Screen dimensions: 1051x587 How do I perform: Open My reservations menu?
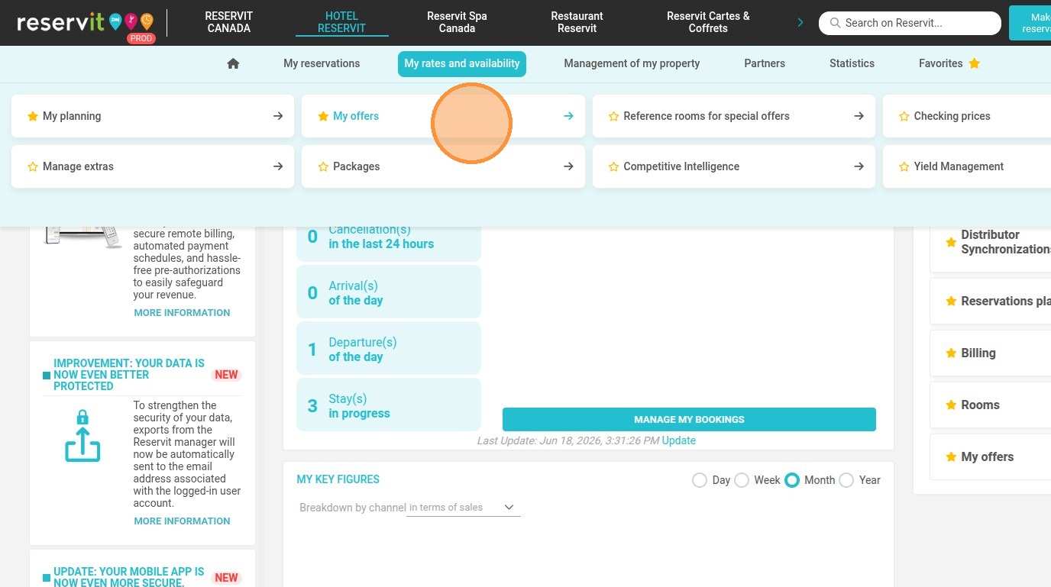(322, 63)
